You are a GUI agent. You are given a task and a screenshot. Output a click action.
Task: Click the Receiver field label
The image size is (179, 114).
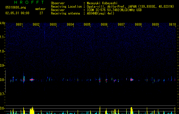pos(58,10)
